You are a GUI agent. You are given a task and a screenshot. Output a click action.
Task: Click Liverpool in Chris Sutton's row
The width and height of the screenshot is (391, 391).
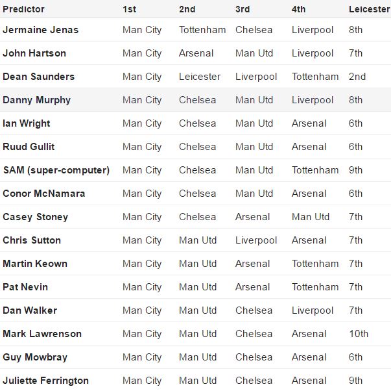click(256, 240)
